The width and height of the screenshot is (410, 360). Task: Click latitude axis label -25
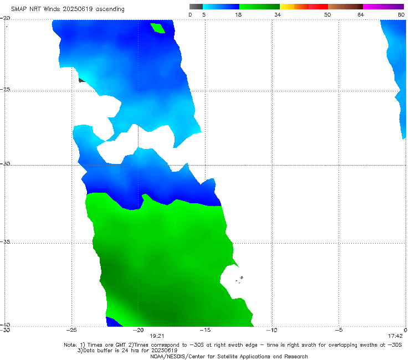pos(5,89)
